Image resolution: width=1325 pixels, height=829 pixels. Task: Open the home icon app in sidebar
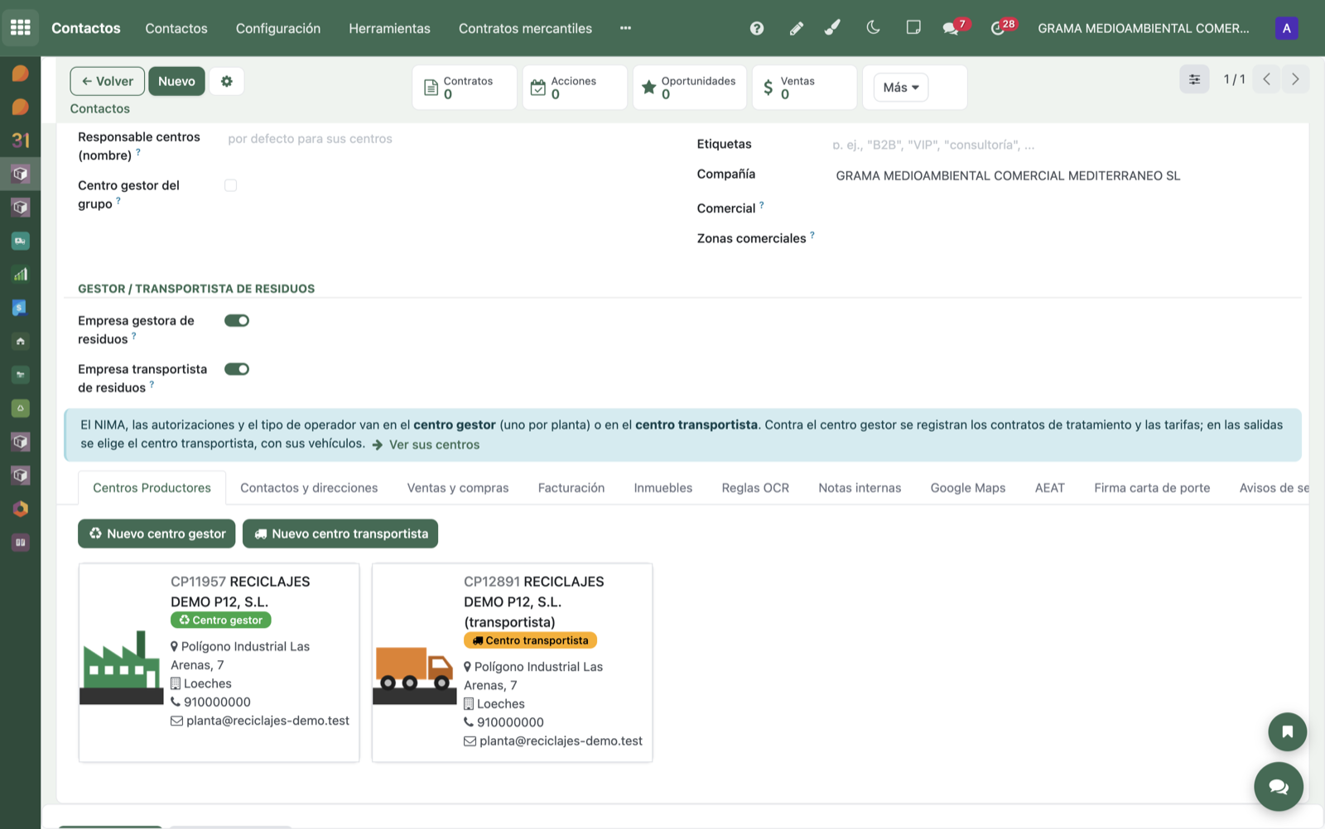coord(21,341)
